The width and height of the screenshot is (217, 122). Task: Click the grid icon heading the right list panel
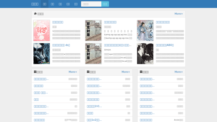141,72
